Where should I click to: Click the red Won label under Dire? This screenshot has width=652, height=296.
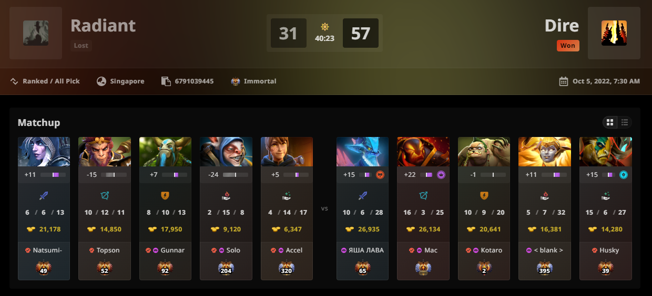[568, 46]
